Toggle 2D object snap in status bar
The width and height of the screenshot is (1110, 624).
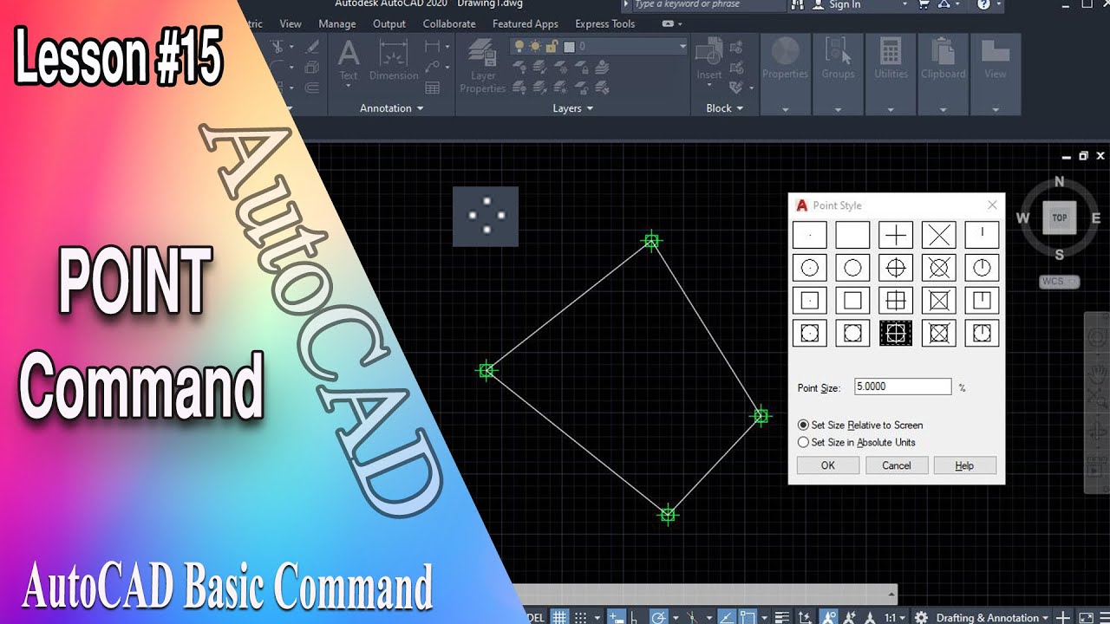747,617
